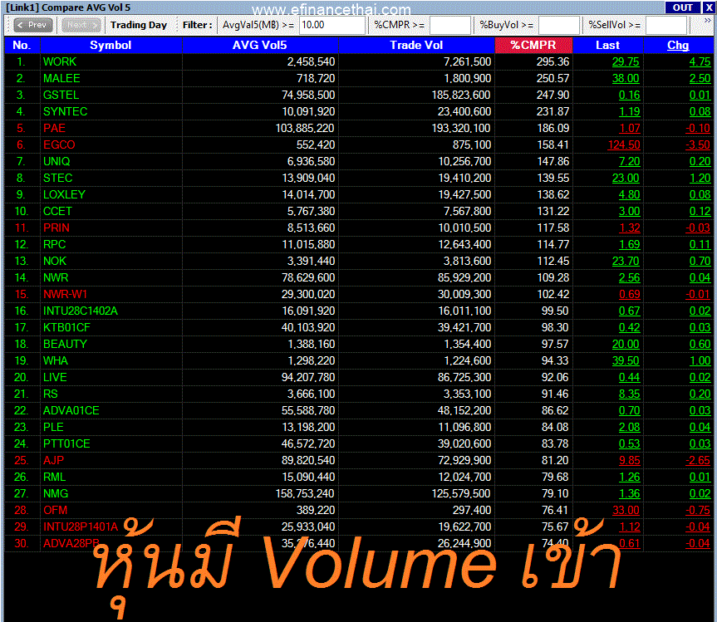Select the KTB01CF symbol
The width and height of the screenshot is (717, 622).
[66, 328]
